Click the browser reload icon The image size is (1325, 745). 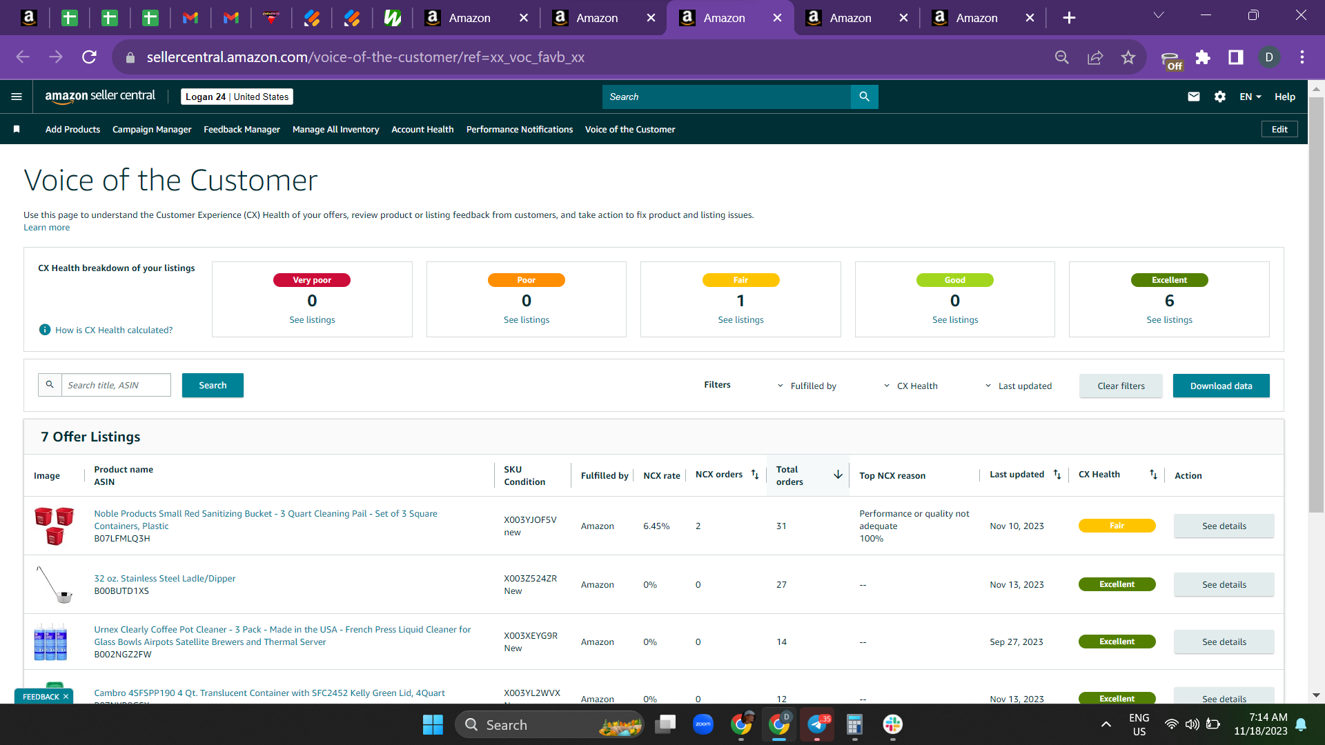[89, 57]
